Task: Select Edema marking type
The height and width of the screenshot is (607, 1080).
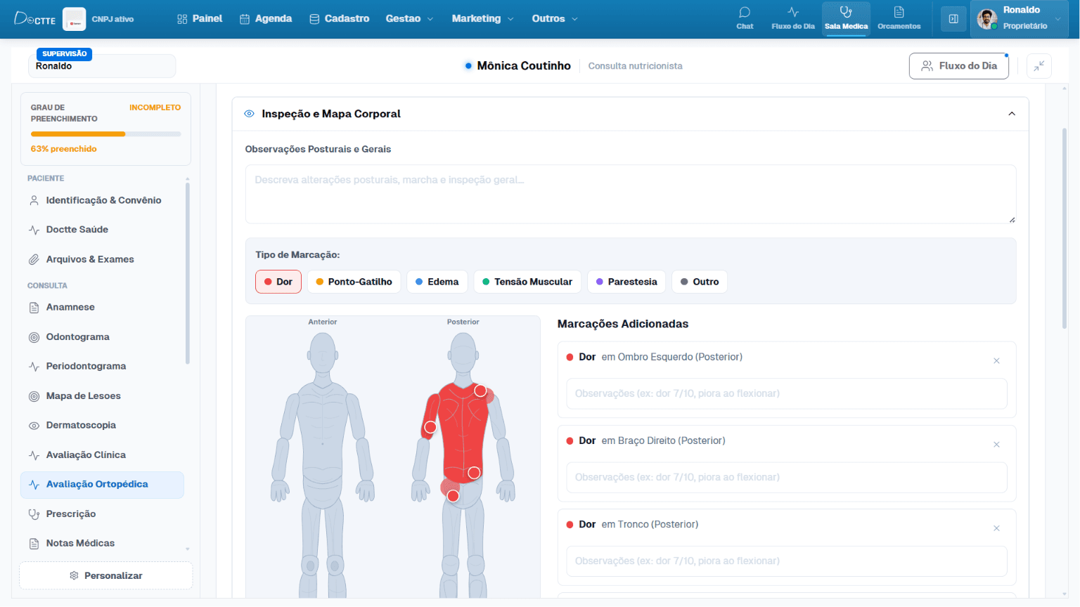Action: pyautogui.click(x=437, y=282)
